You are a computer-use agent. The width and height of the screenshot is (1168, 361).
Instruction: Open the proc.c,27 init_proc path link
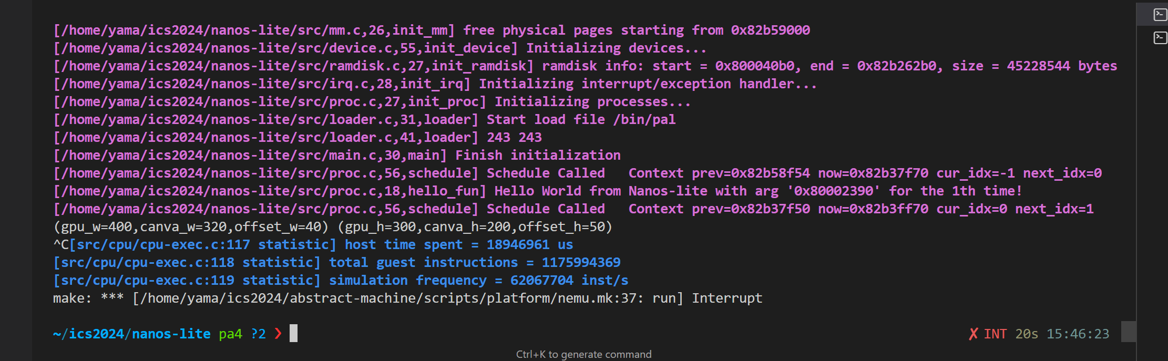click(269, 102)
